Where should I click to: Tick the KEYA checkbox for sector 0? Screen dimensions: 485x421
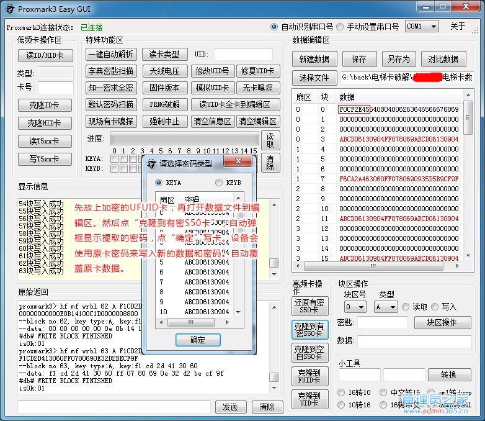(x=115, y=159)
